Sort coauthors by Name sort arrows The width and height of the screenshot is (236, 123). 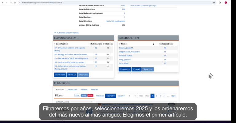pos(120,44)
